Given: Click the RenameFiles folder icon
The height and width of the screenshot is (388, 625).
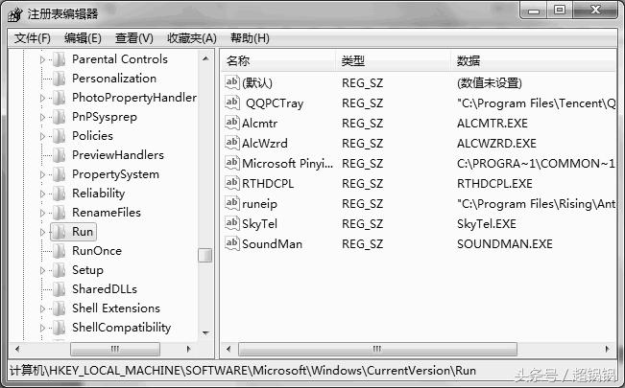Looking at the screenshot, I should click(60, 213).
